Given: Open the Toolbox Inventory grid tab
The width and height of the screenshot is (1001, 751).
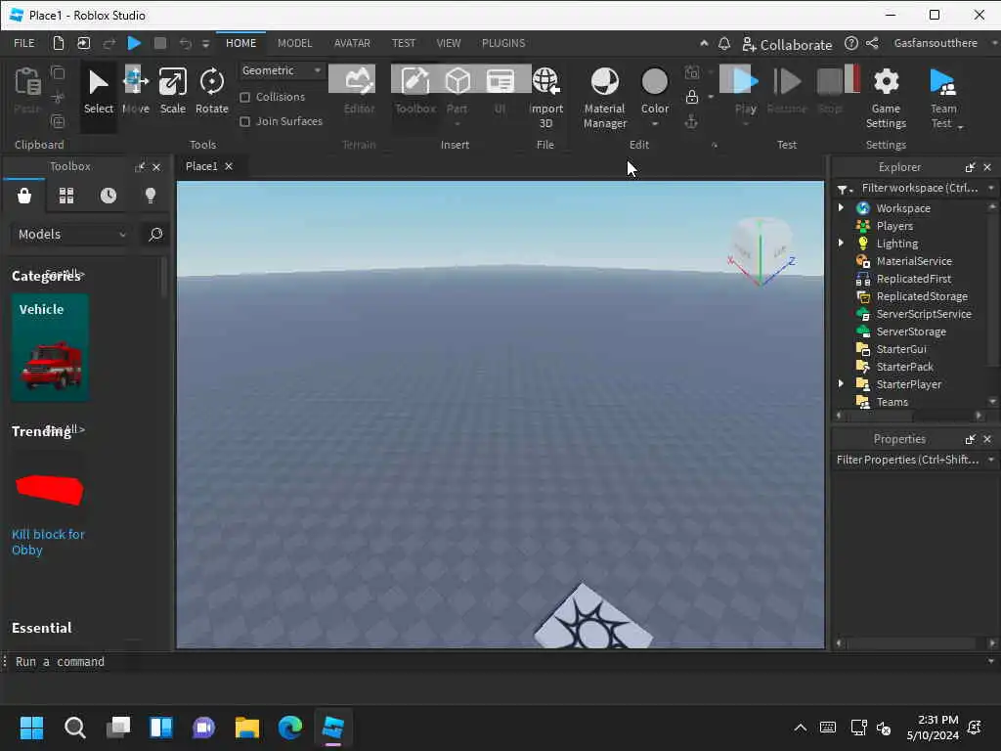Looking at the screenshot, I should click(x=66, y=196).
